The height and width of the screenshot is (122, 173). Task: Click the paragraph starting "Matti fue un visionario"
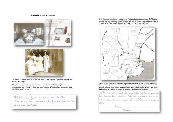[42, 87]
